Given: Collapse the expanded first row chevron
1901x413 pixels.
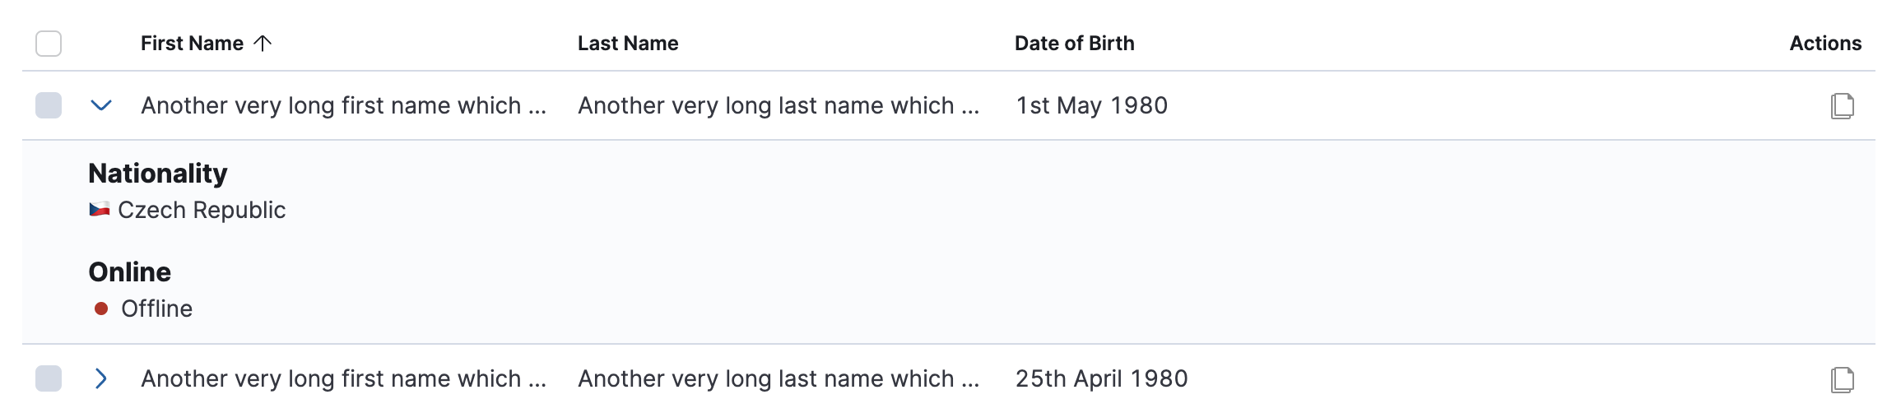Looking at the screenshot, I should pos(100,105).
